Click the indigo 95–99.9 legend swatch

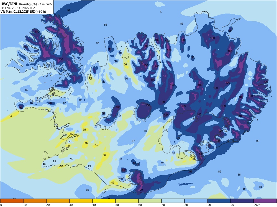pyautogui.click(x=242, y=201)
